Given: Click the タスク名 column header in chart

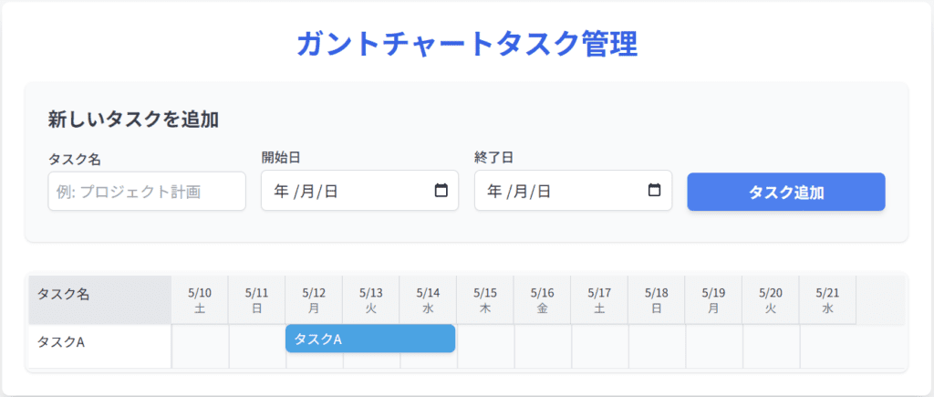Looking at the screenshot, I should point(100,300).
